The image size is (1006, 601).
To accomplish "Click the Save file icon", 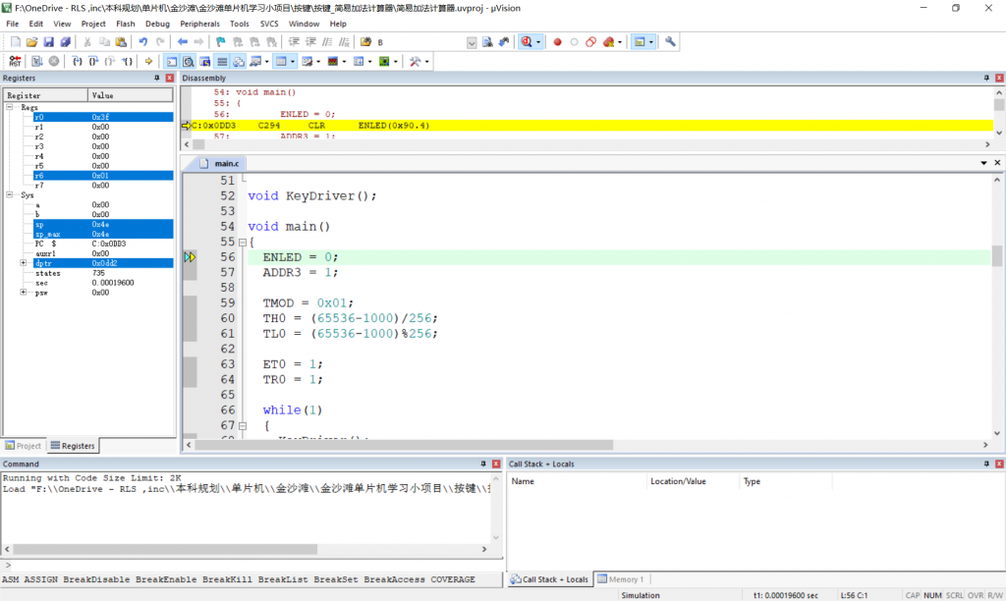I will (x=48, y=42).
